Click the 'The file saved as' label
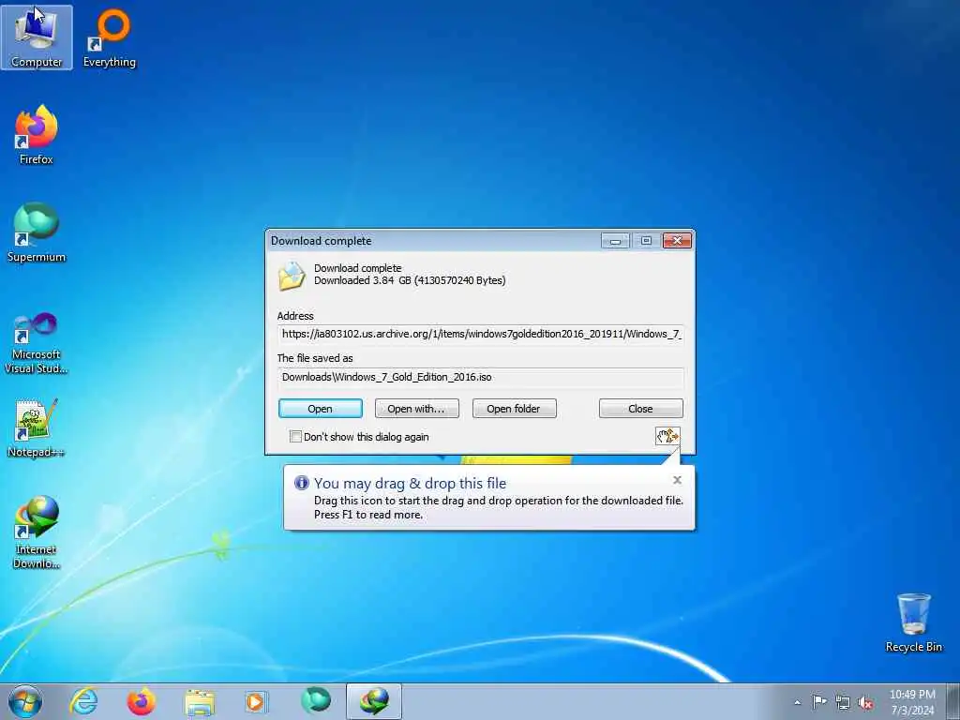 (315, 358)
